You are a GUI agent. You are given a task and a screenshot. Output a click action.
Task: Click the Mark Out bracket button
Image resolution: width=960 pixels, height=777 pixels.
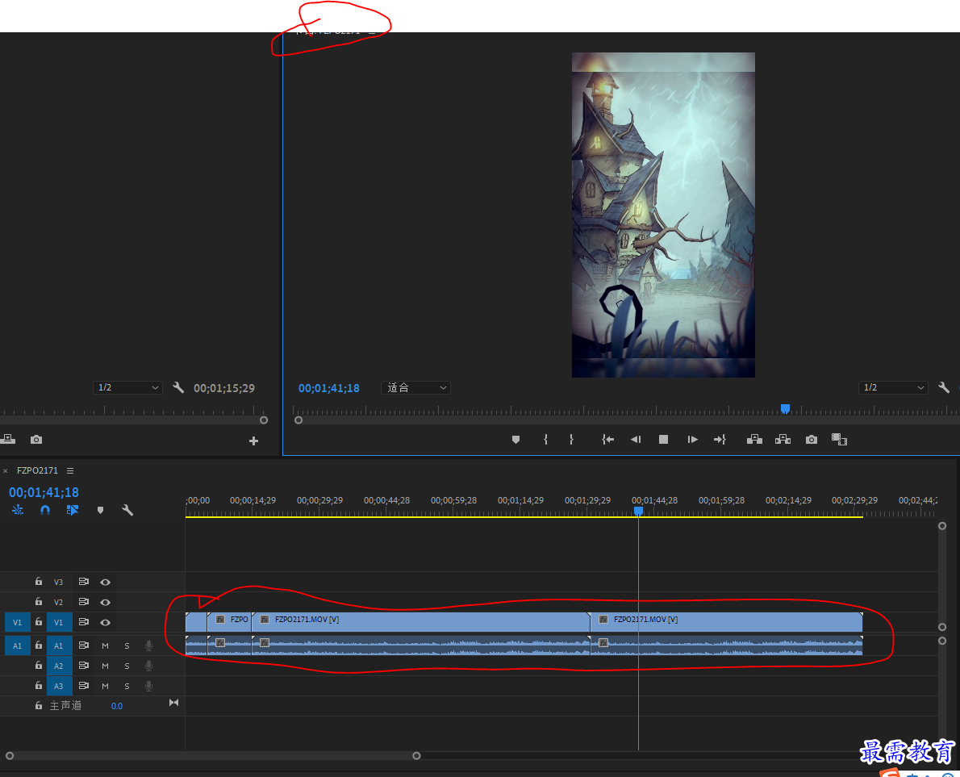[x=571, y=440]
